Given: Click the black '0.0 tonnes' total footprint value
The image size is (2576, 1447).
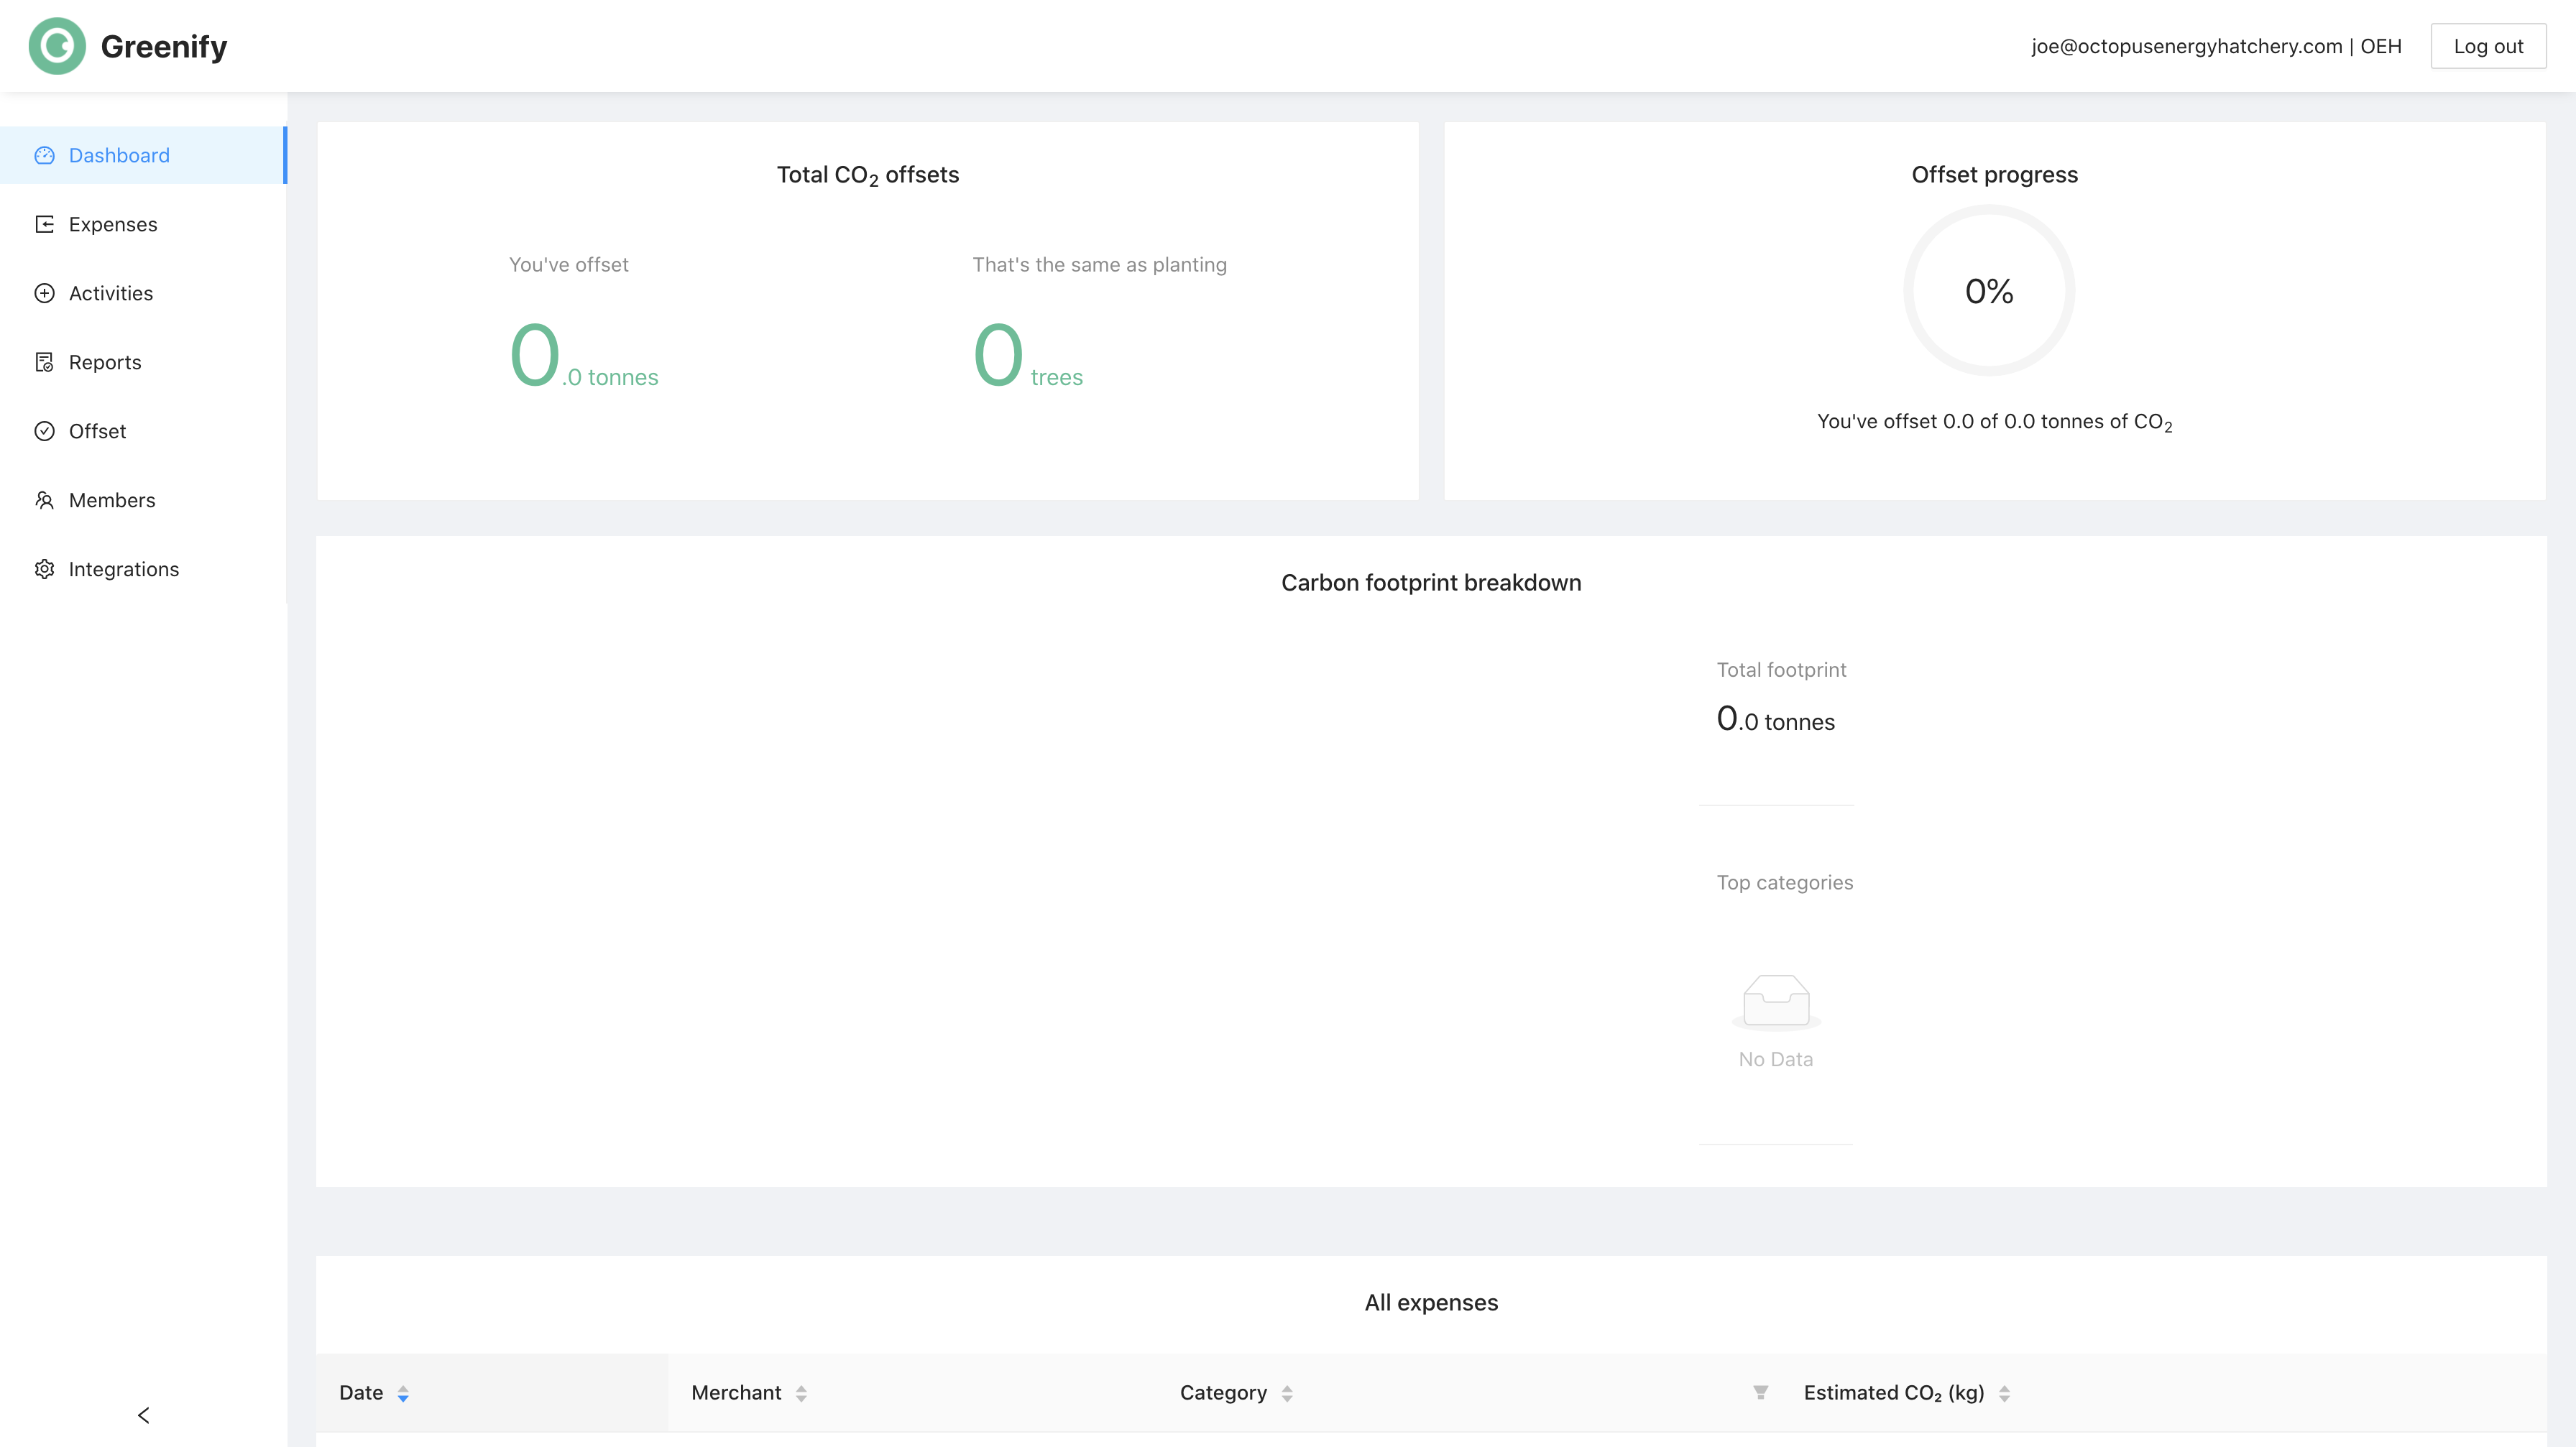Looking at the screenshot, I should point(1775,719).
